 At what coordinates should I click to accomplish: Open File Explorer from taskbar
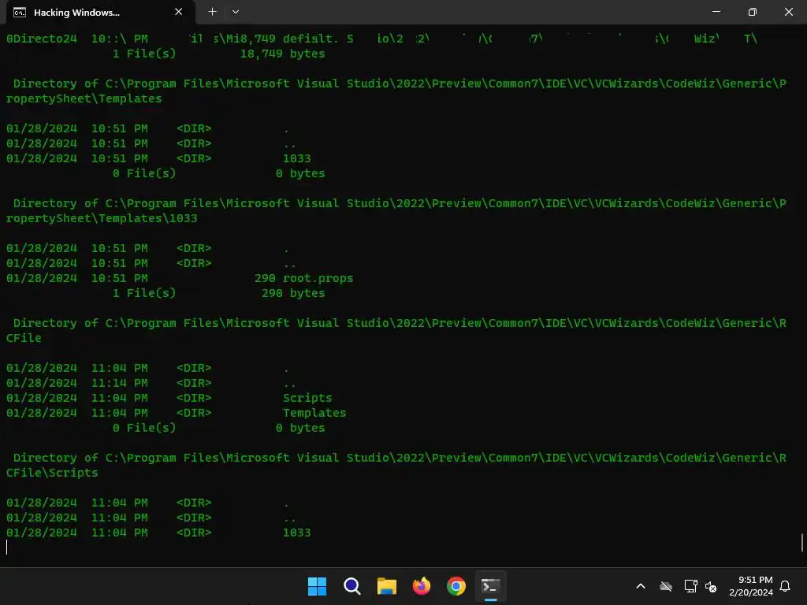coord(386,586)
